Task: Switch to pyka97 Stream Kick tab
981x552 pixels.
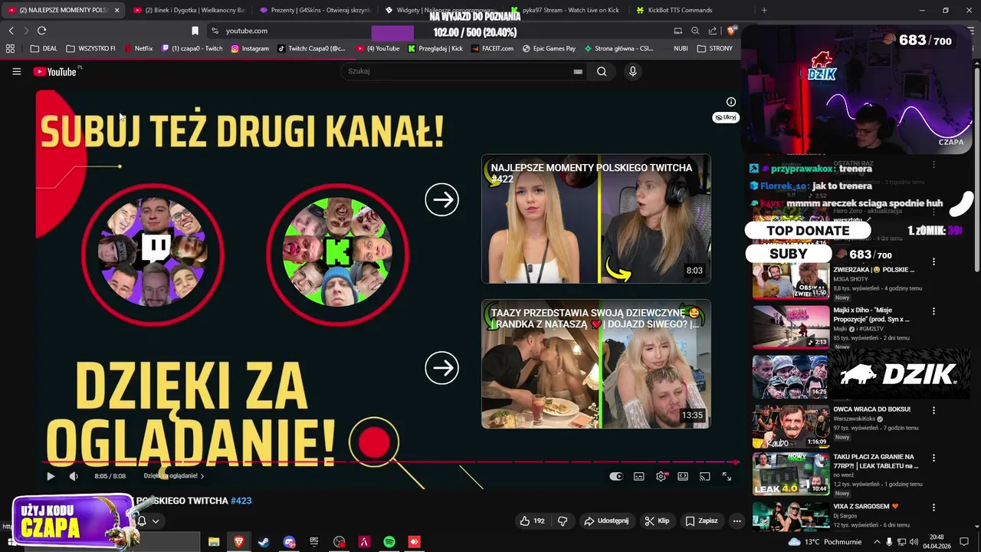Action: (566, 10)
